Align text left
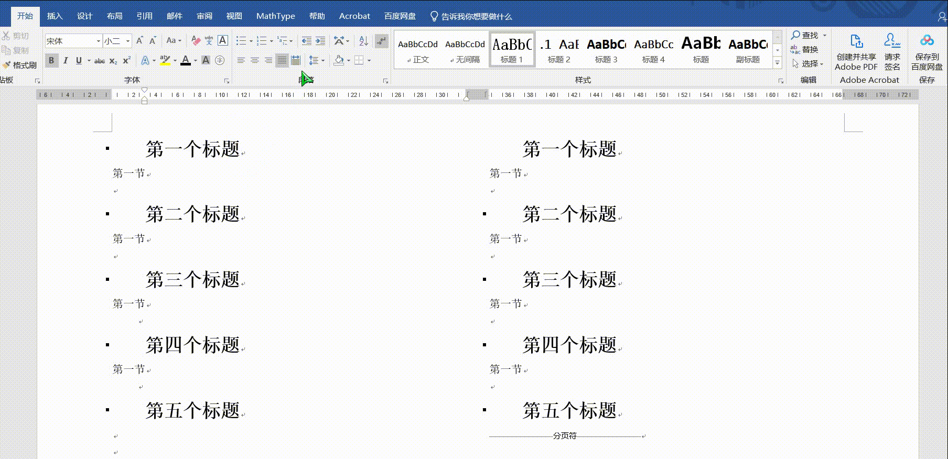Screen dimensions: 948x459 pos(241,60)
